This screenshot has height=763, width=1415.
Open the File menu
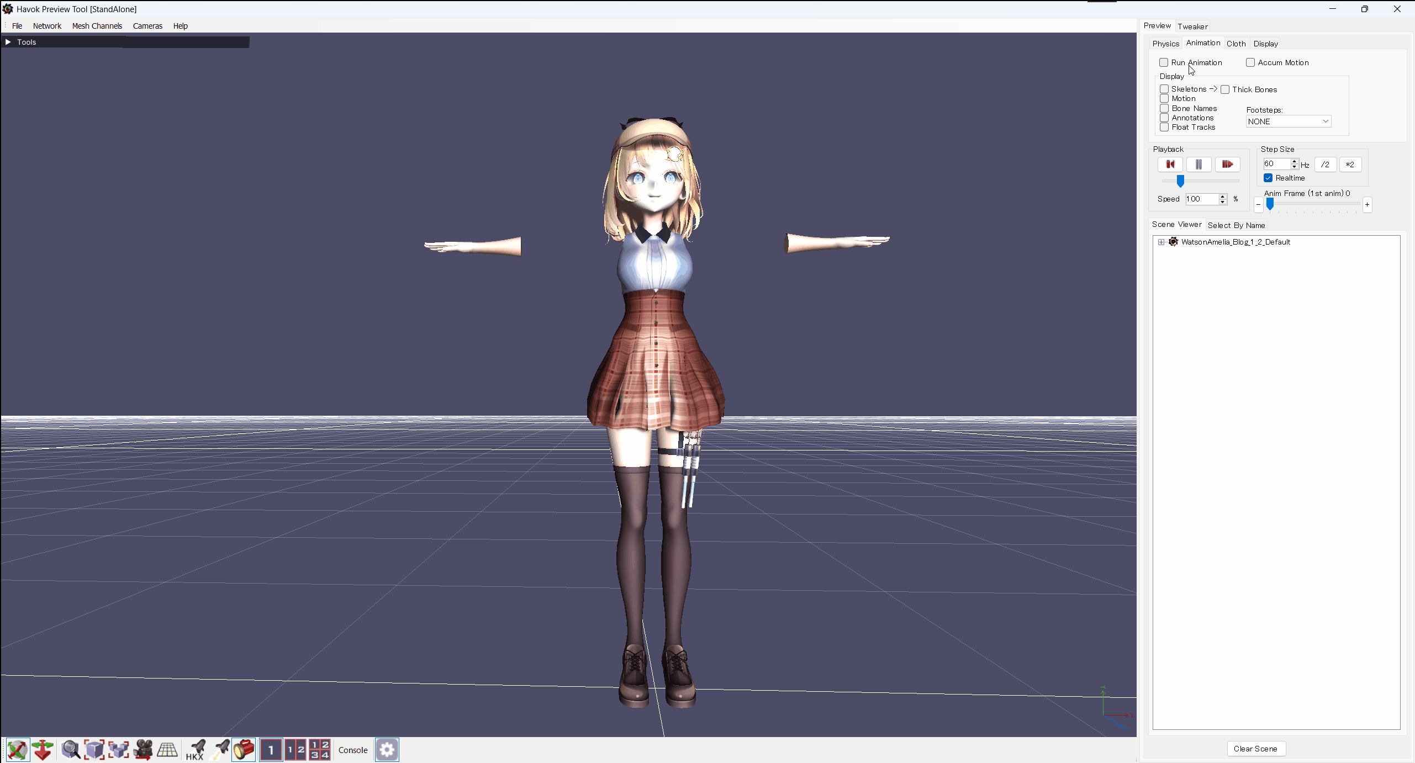click(x=17, y=26)
